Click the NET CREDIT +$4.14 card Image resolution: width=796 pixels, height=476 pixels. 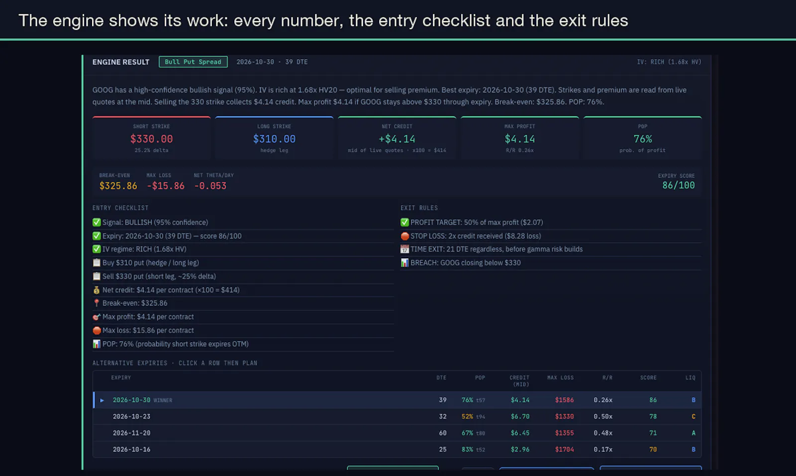(397, 138)
